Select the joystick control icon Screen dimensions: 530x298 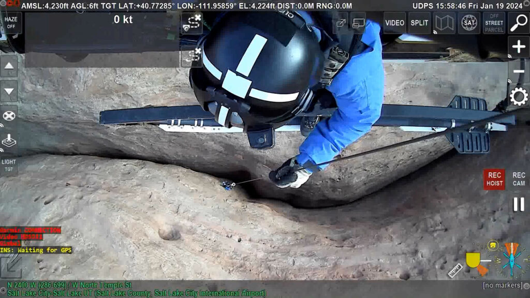click(9, 140)
